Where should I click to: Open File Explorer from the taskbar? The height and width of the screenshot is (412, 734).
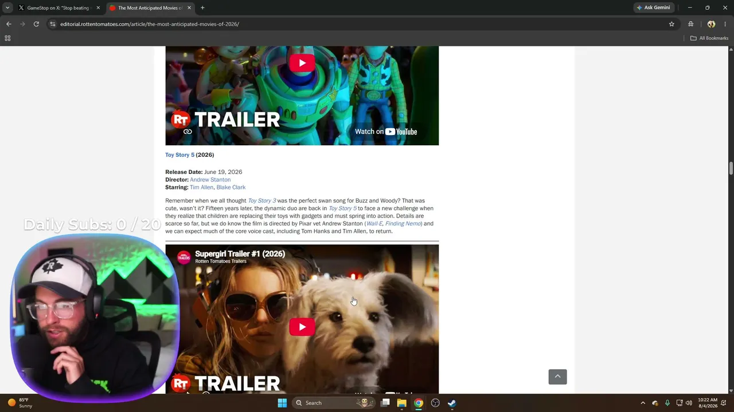click(402, 403)
